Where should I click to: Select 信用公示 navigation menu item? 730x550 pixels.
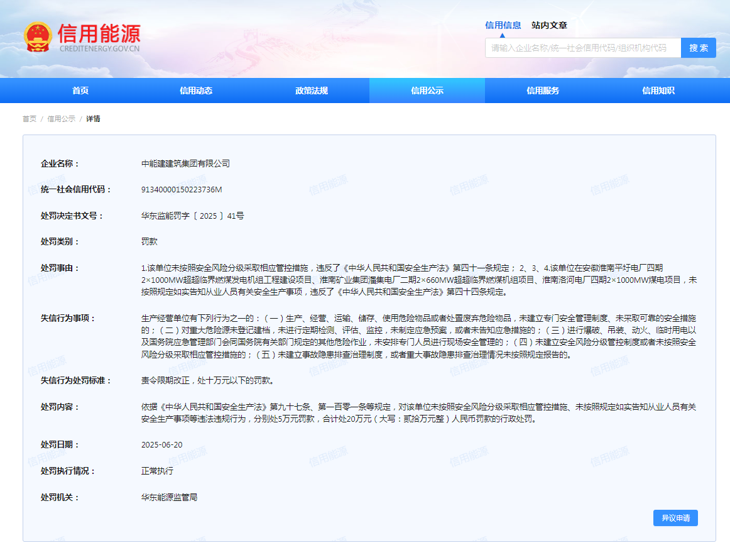pyautogui.click(x=427, y=91)
